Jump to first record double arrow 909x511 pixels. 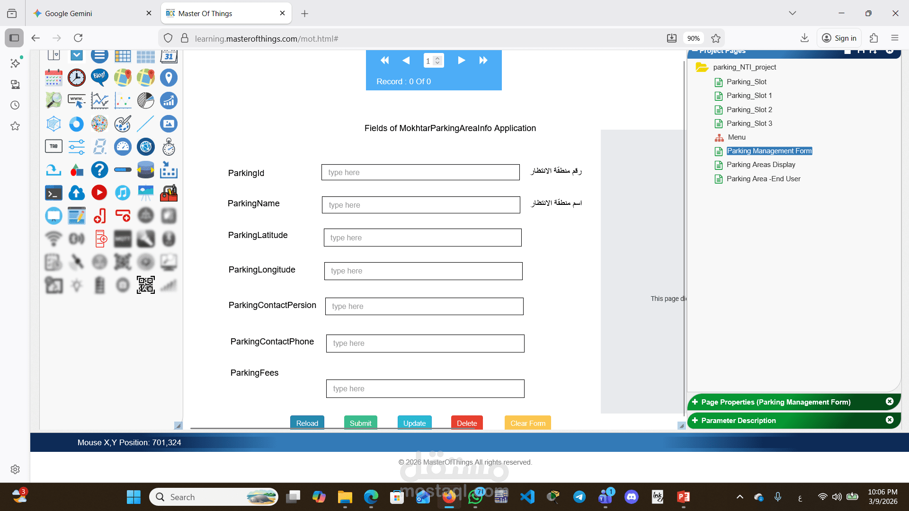tap(384, 61)
